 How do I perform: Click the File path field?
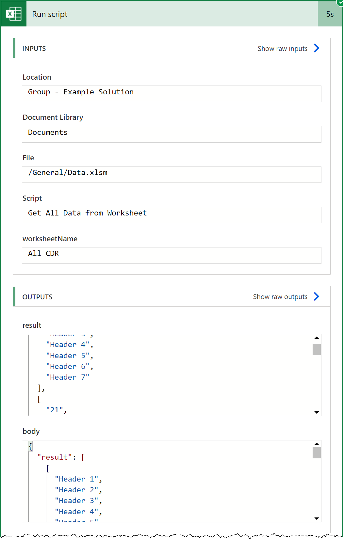coord(171,174)
